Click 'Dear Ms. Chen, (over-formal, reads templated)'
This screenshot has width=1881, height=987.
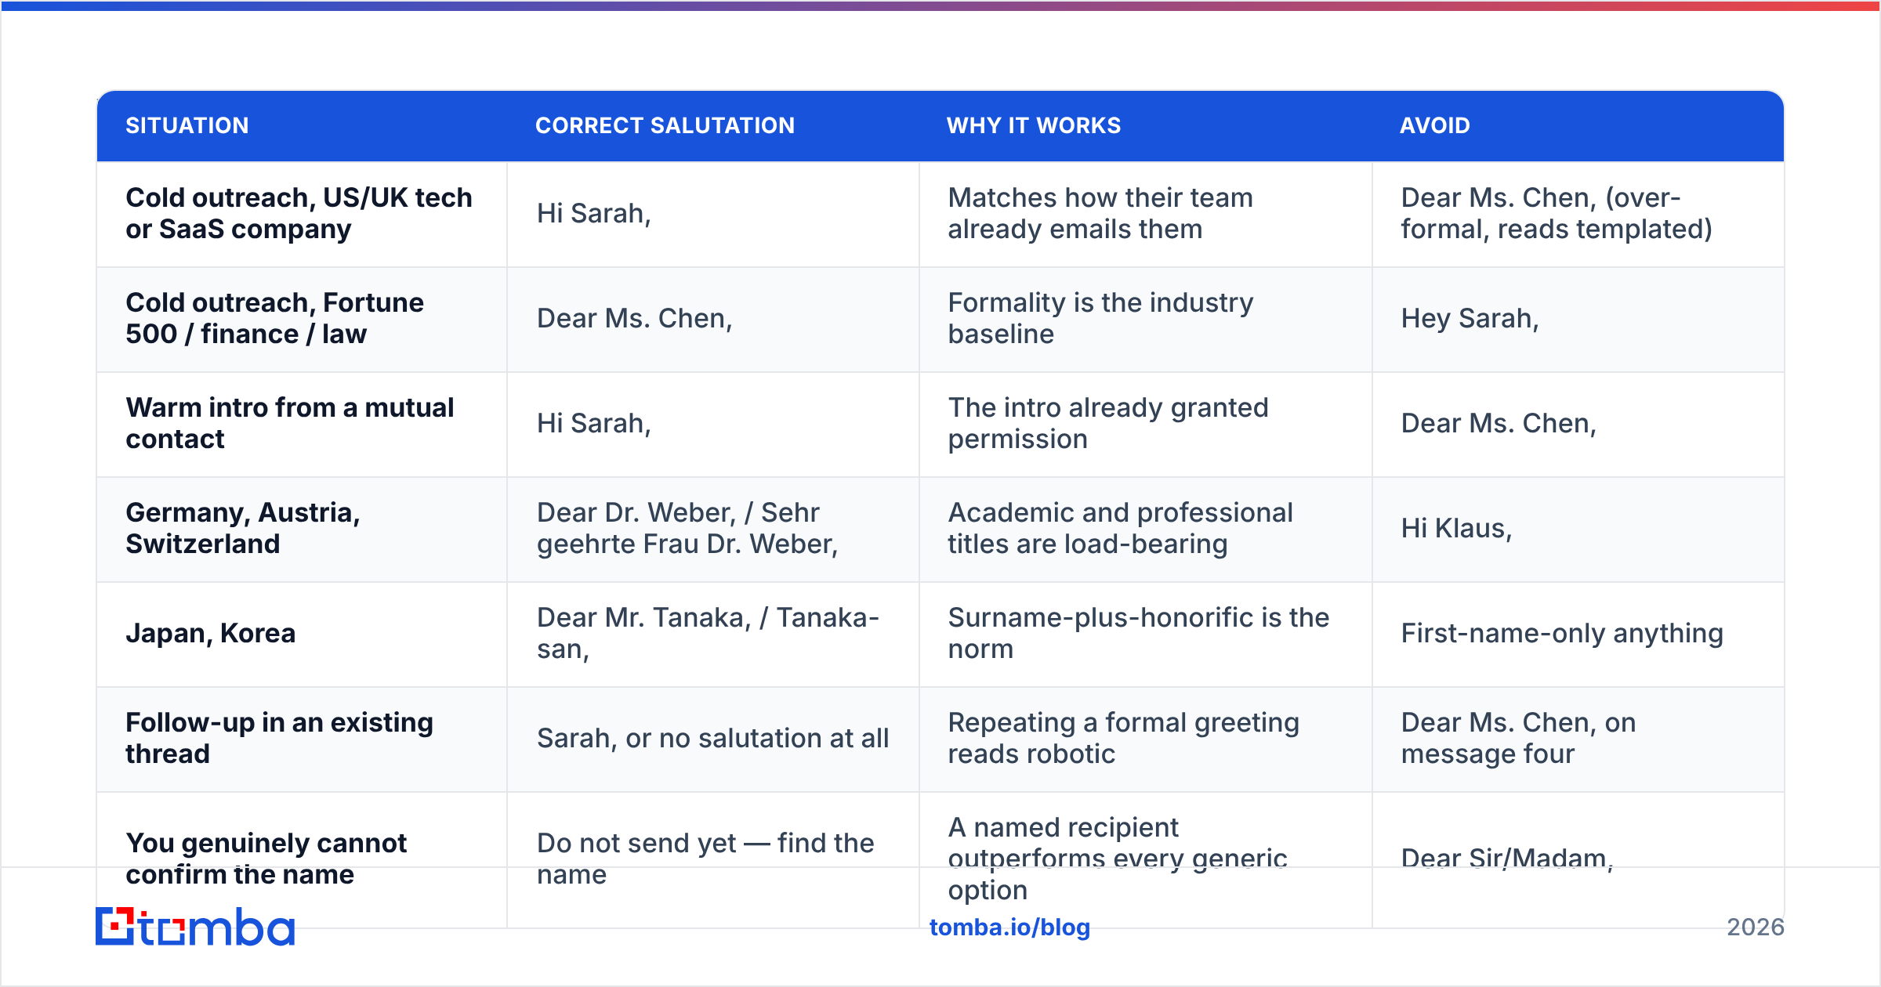[x=1557, y=213]
